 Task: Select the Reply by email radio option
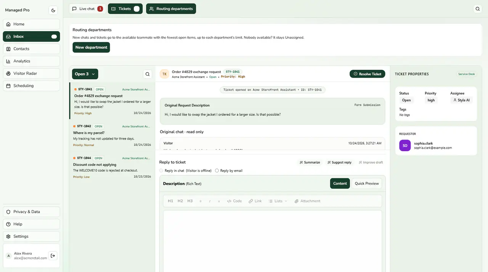coord(217,171)
